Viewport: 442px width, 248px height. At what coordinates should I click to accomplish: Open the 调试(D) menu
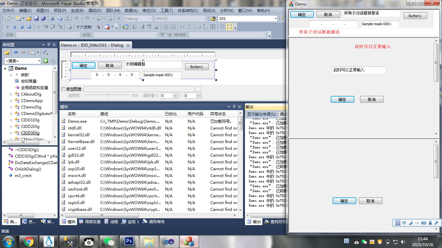pyautogui.click(x=95, y=10)
